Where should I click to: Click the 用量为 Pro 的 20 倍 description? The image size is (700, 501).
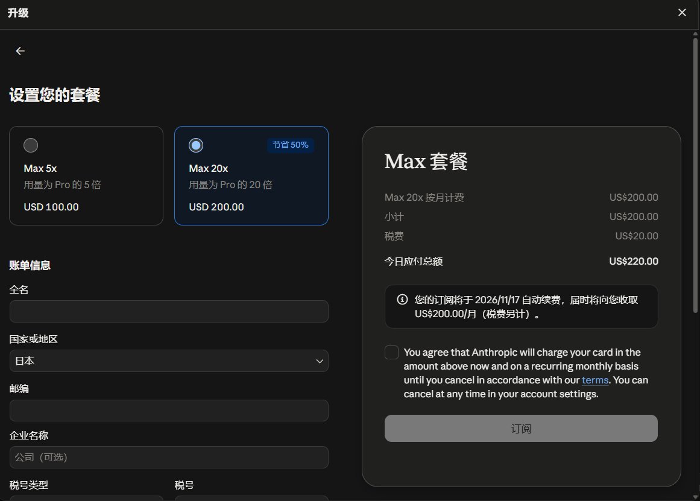[x=230, y=185]
